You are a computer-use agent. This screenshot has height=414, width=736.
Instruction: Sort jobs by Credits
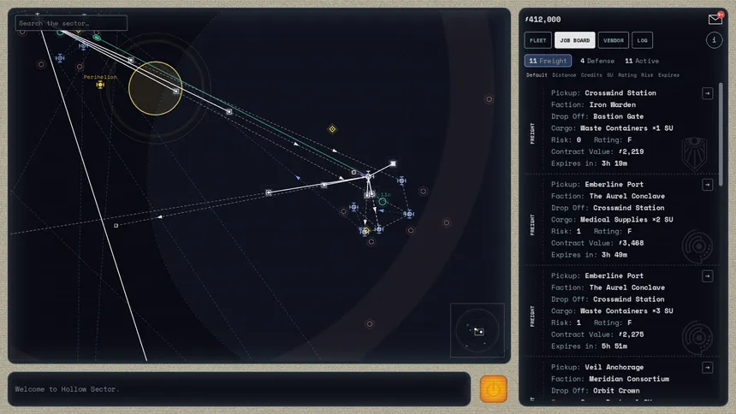[591, 75]
